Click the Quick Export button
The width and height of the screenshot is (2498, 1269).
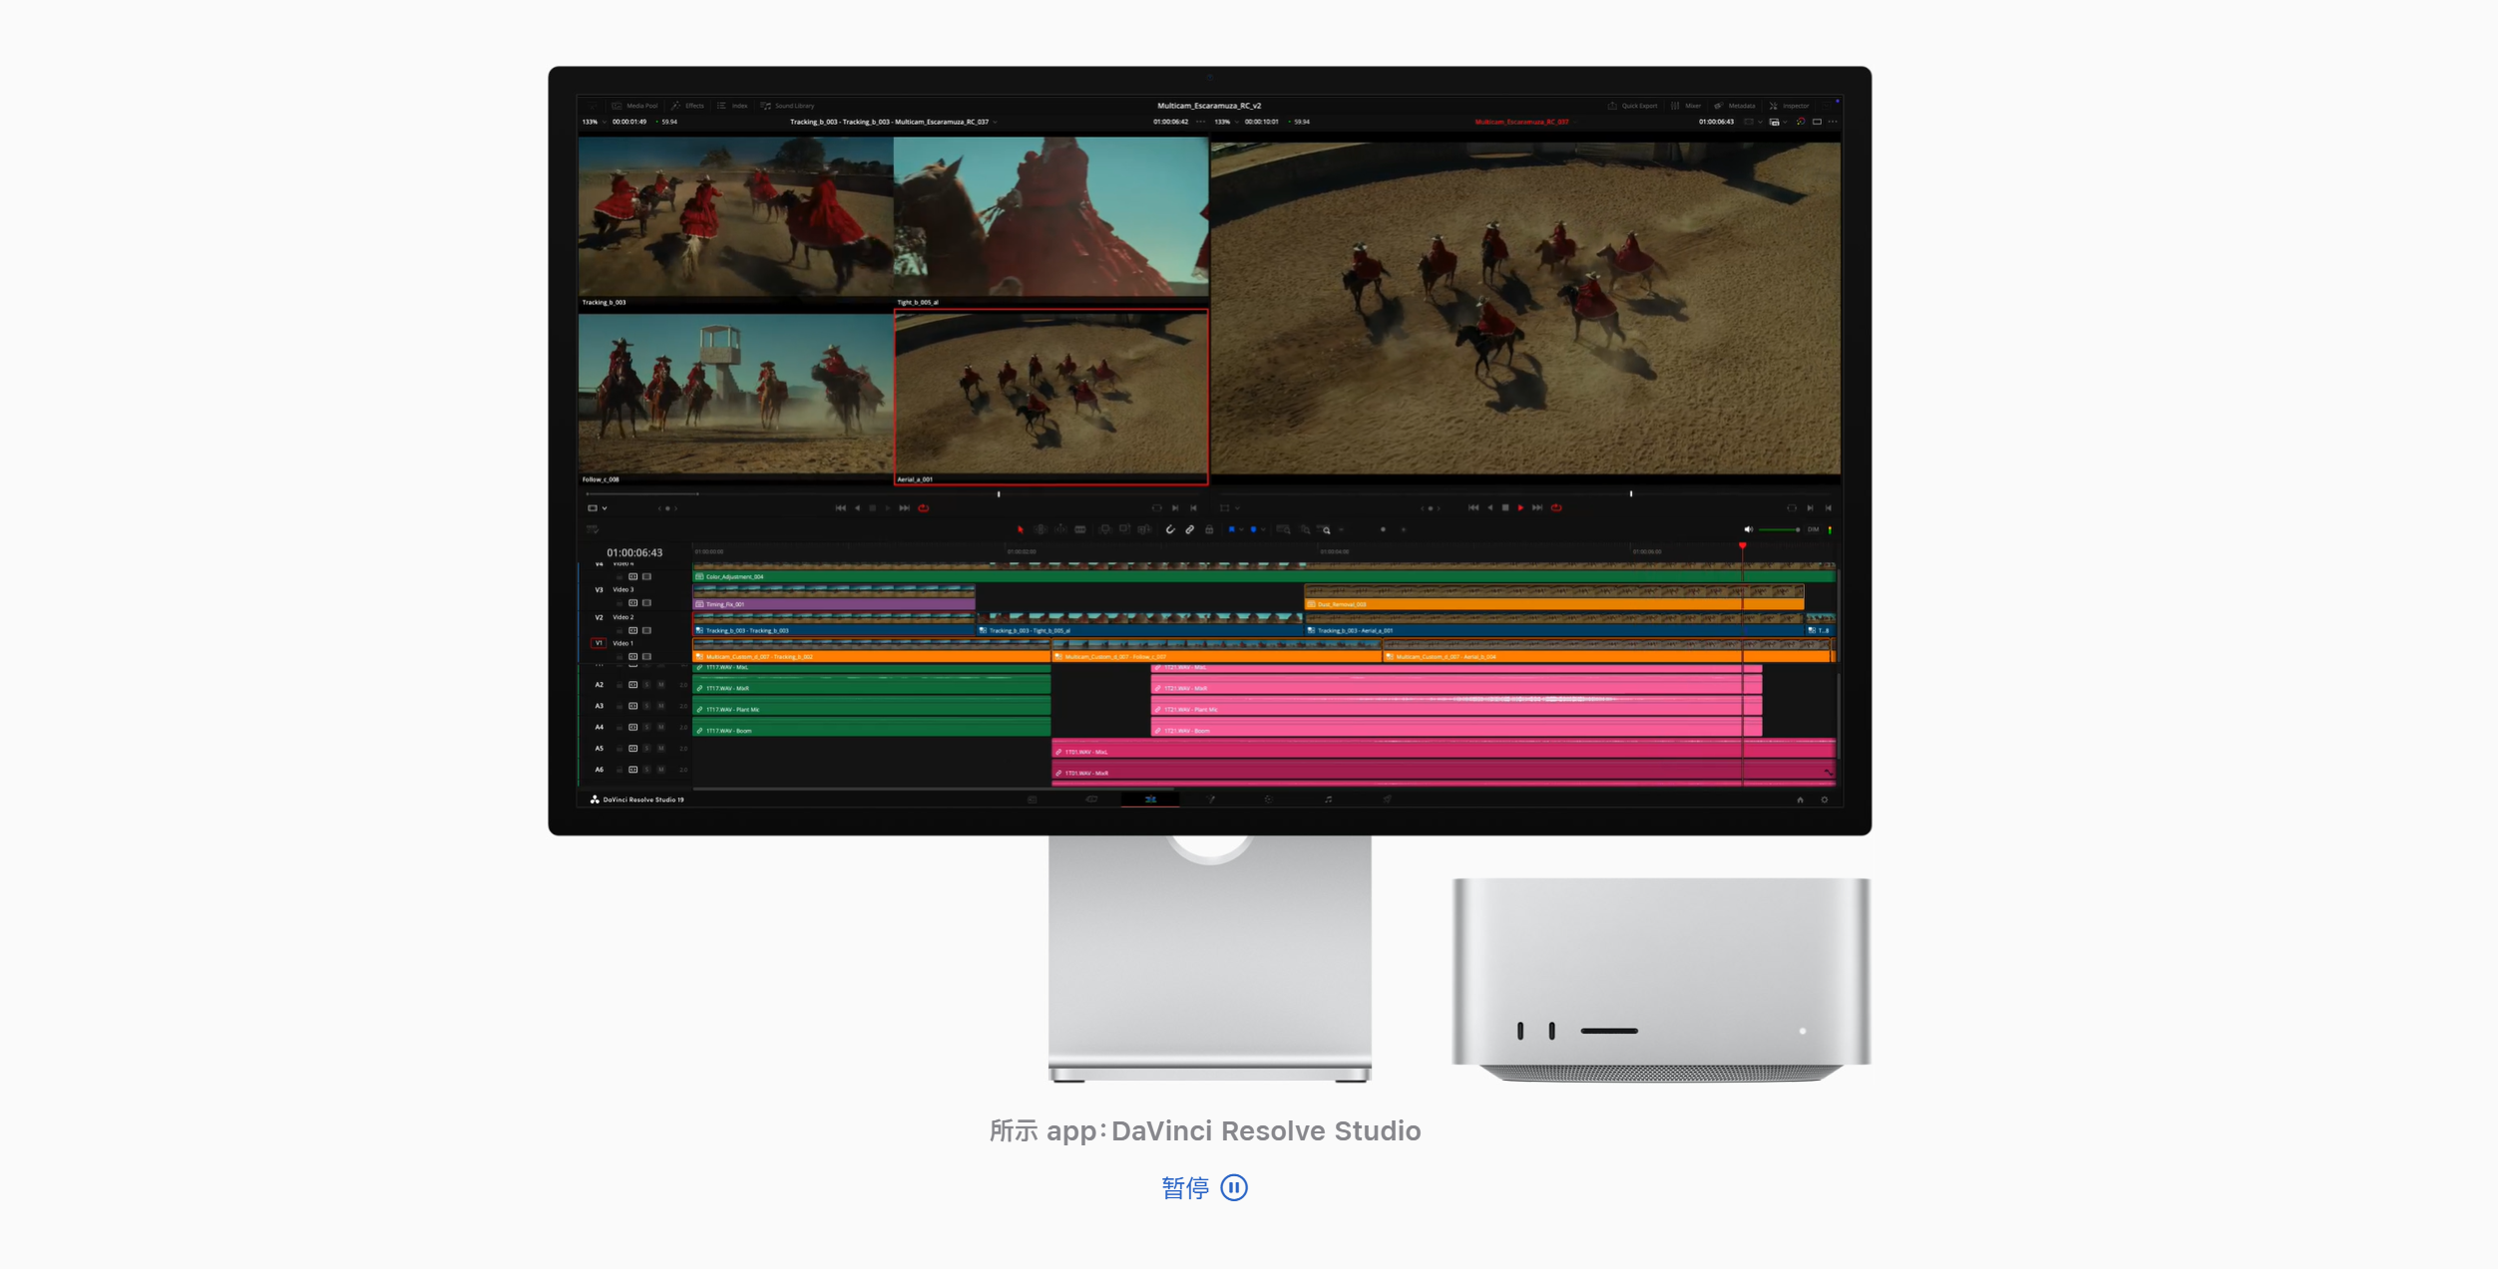tap(1632, 106)
